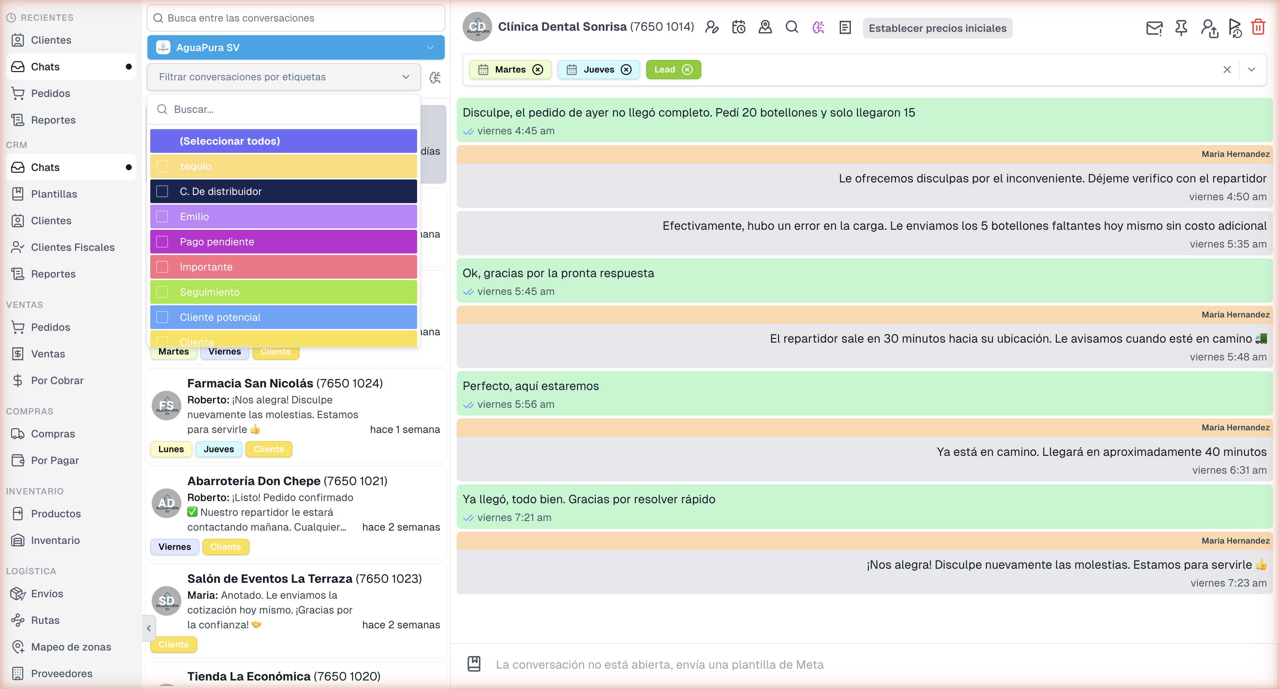Enable the Cliente potencial label checkbox
This screenshot has width=1279, height=689.
click(162, 317)
